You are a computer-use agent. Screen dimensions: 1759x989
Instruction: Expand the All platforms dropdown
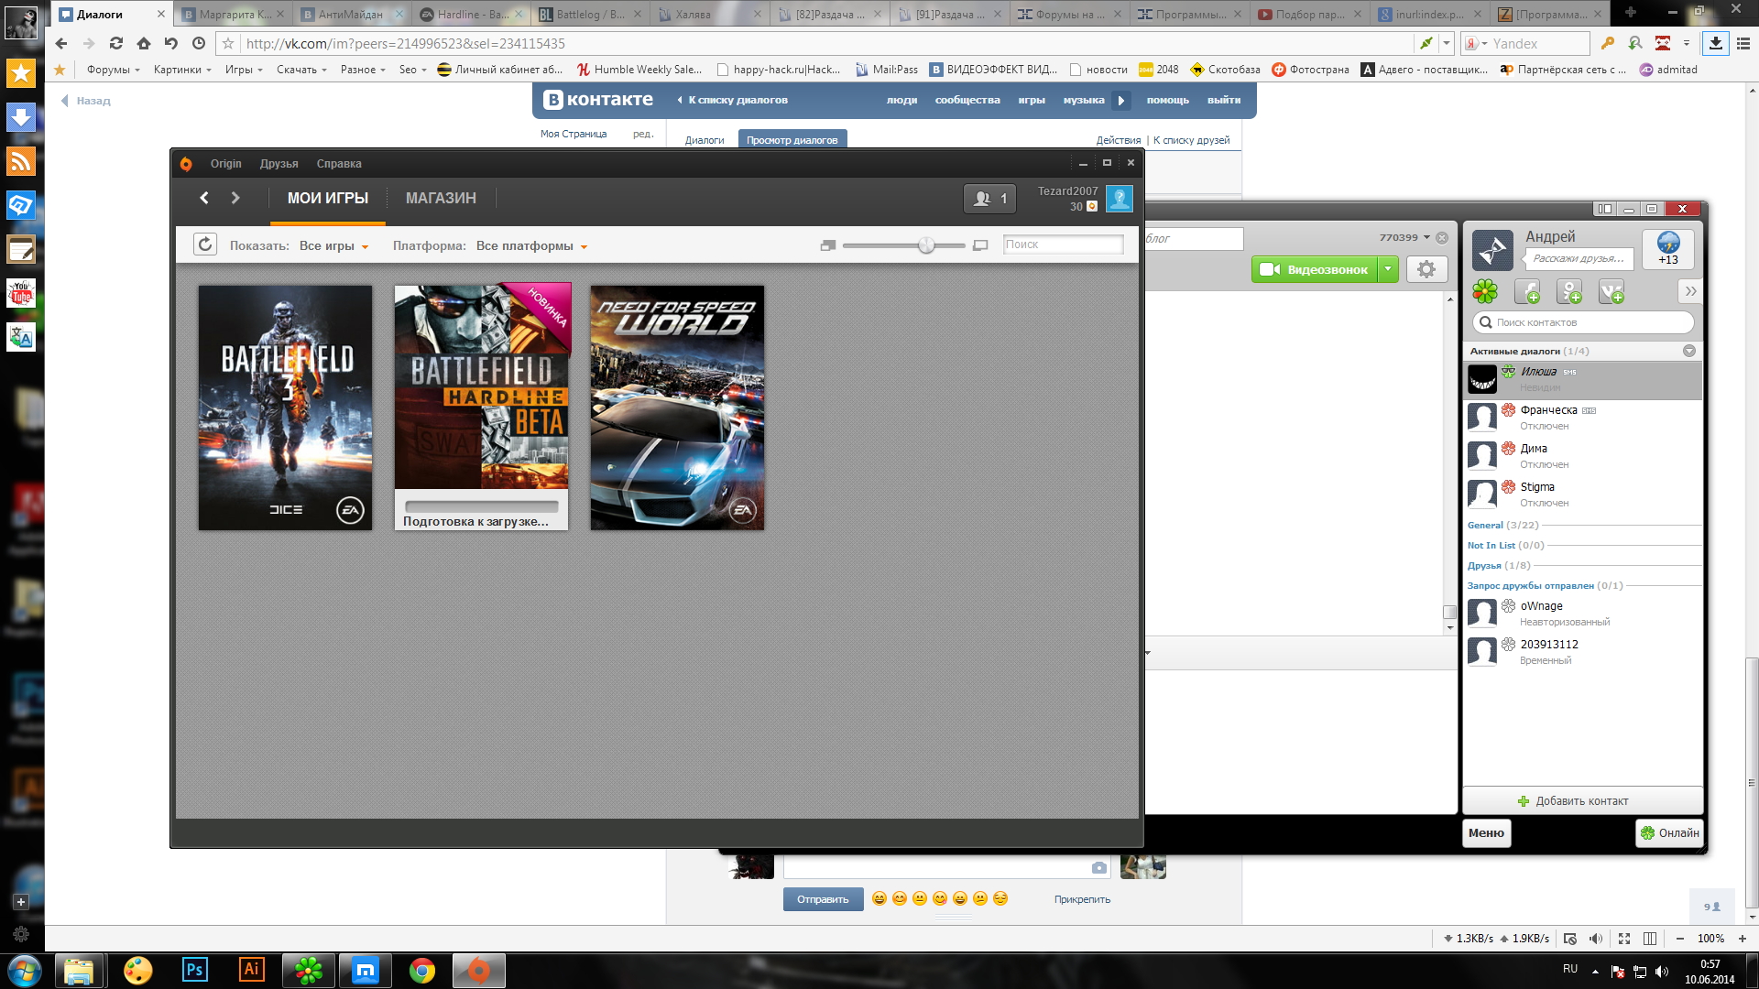(531, 246)
